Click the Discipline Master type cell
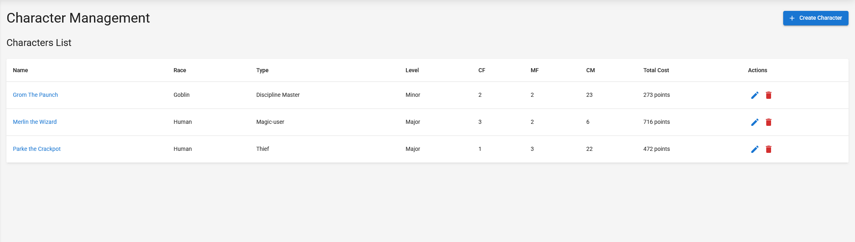The image size is (855, 242). [278, 95]
